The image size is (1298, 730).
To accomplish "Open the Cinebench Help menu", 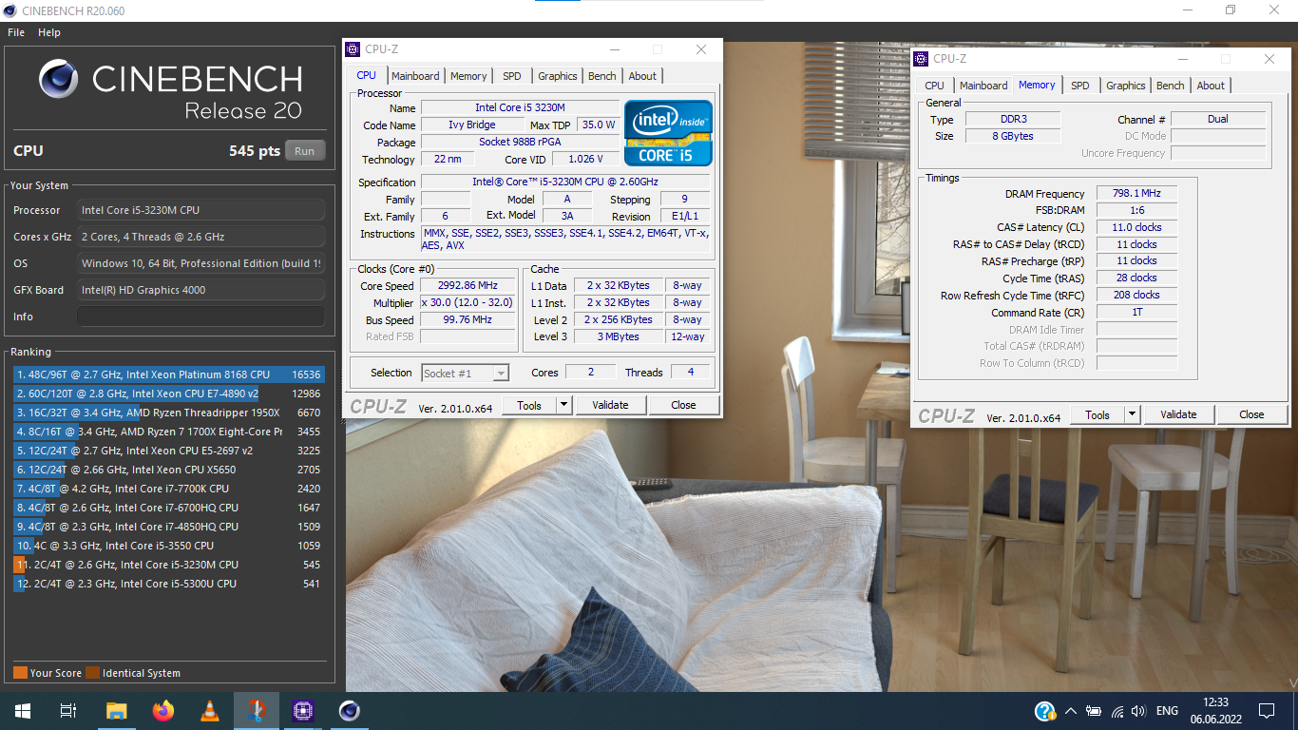I will pos(49,32).
